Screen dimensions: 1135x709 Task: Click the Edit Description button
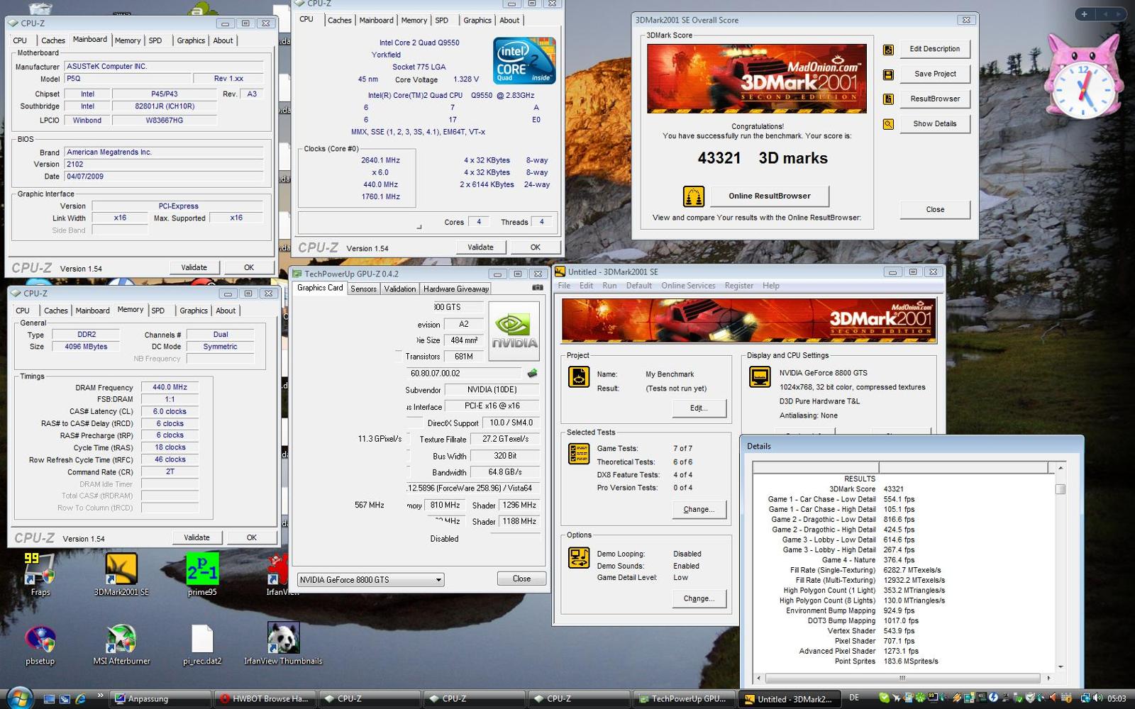click(x=934, y=49)
